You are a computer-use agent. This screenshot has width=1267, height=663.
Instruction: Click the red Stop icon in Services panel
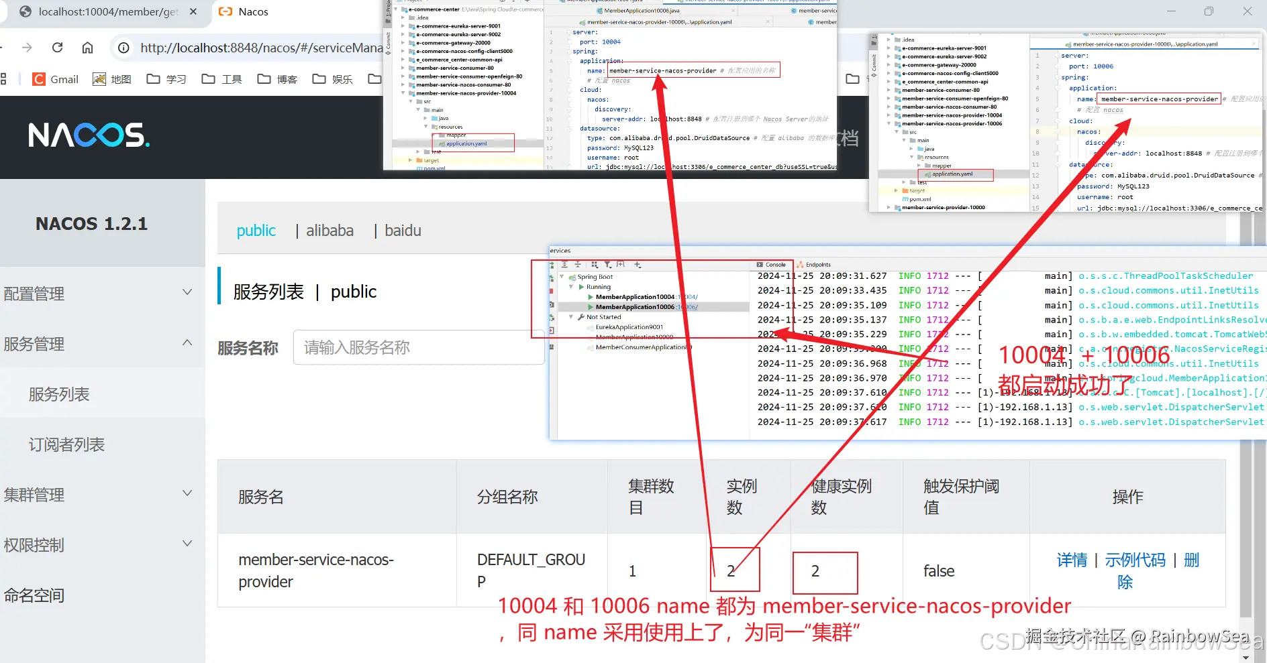pyautogui.click(x=552, y=291)
